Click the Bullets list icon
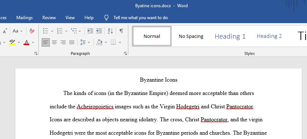The height and width of the screenshot is (139, 307). [45, 31]
